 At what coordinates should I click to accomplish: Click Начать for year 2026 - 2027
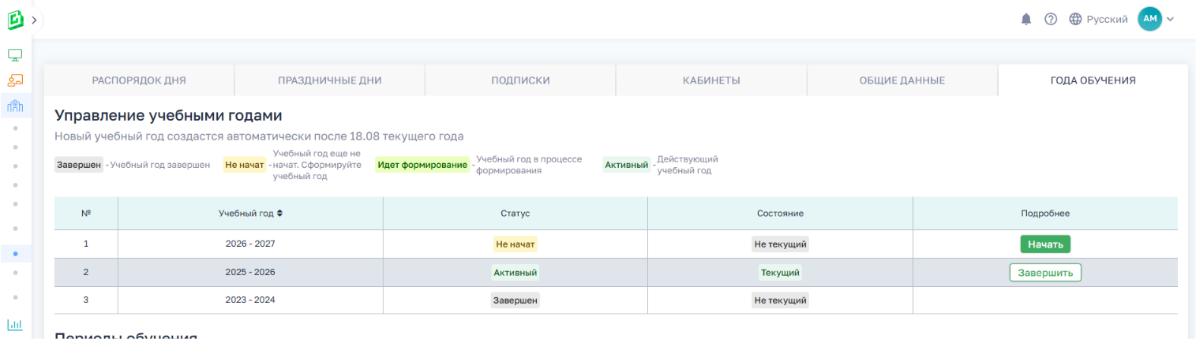(1045, 244)
